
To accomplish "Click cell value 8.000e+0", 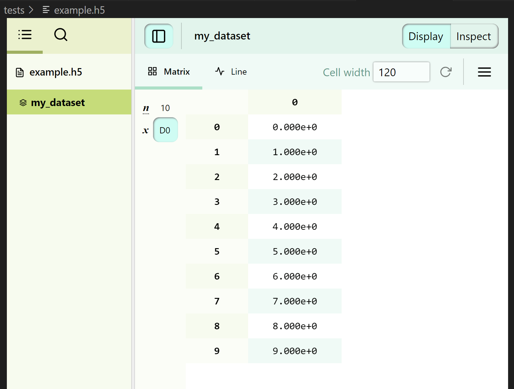I will tap(295, 326).
